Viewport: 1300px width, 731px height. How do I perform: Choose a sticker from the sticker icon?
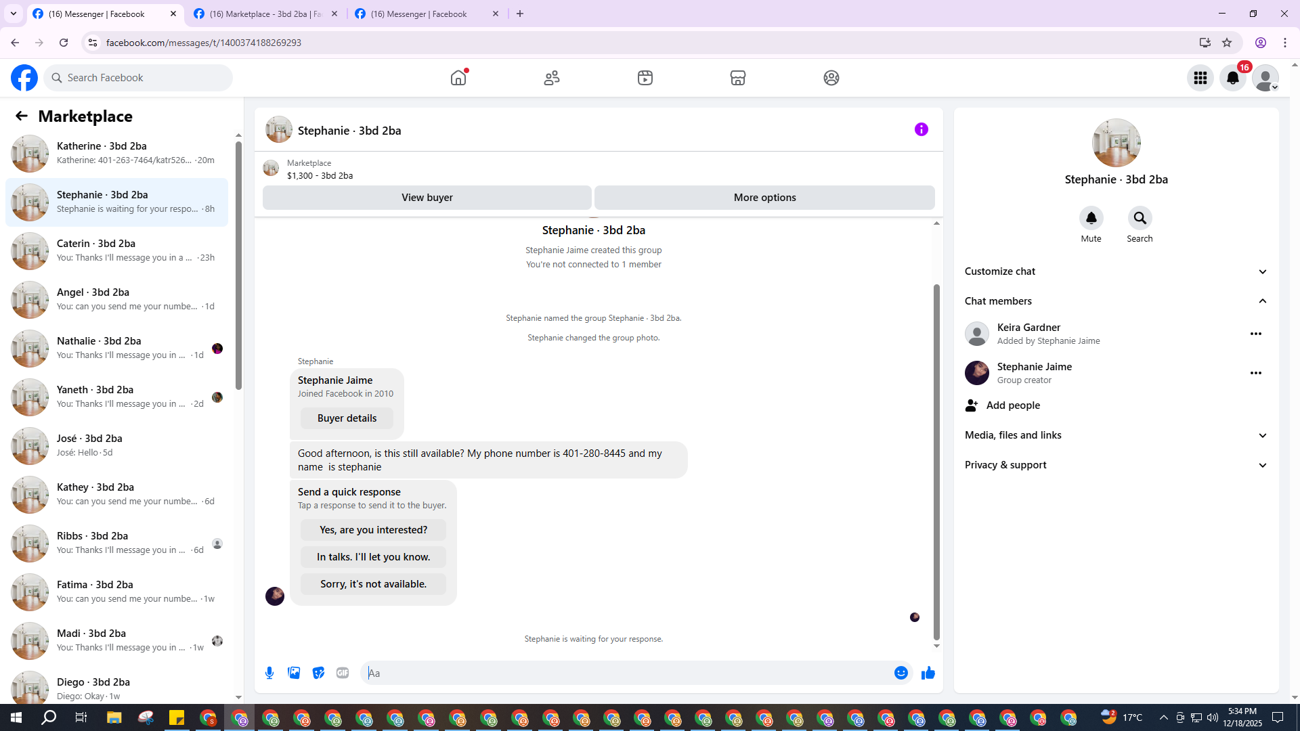pyautogui.click(x=318, y=673)
